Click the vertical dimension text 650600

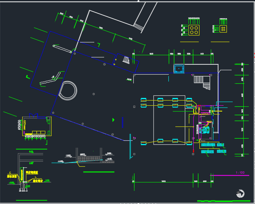[x=19, y=125]
